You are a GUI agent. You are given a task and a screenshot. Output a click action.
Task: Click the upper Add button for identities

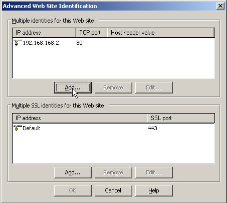pyautogui.click(x=73, y=87)
